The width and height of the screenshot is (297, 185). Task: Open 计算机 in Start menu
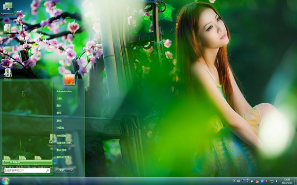click(60, 128)
